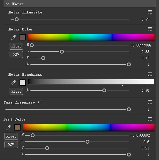
Task: Activate the Dirt_Color eyedropper
Action: (8, 128)
